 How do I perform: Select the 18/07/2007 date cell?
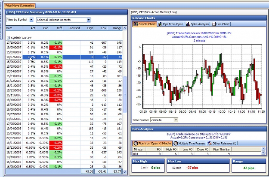point(14,57)
